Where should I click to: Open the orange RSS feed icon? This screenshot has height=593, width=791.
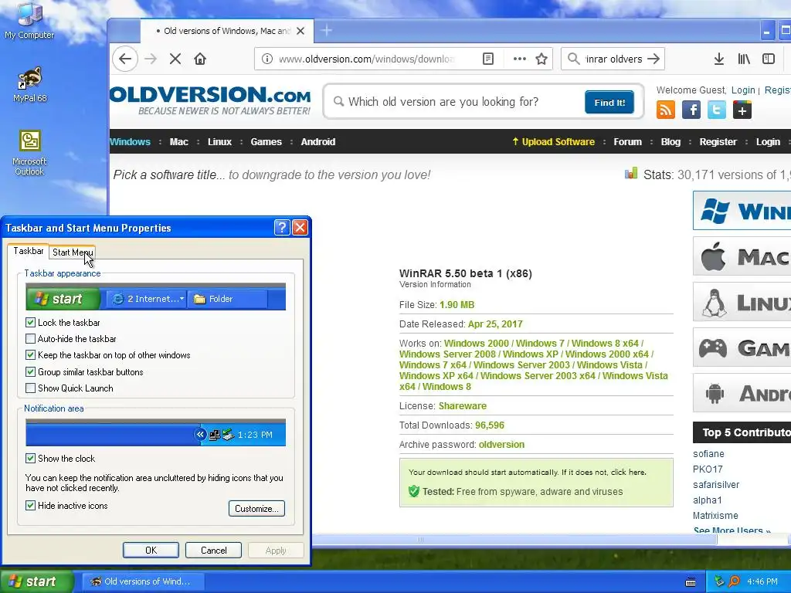coord(665,110)
